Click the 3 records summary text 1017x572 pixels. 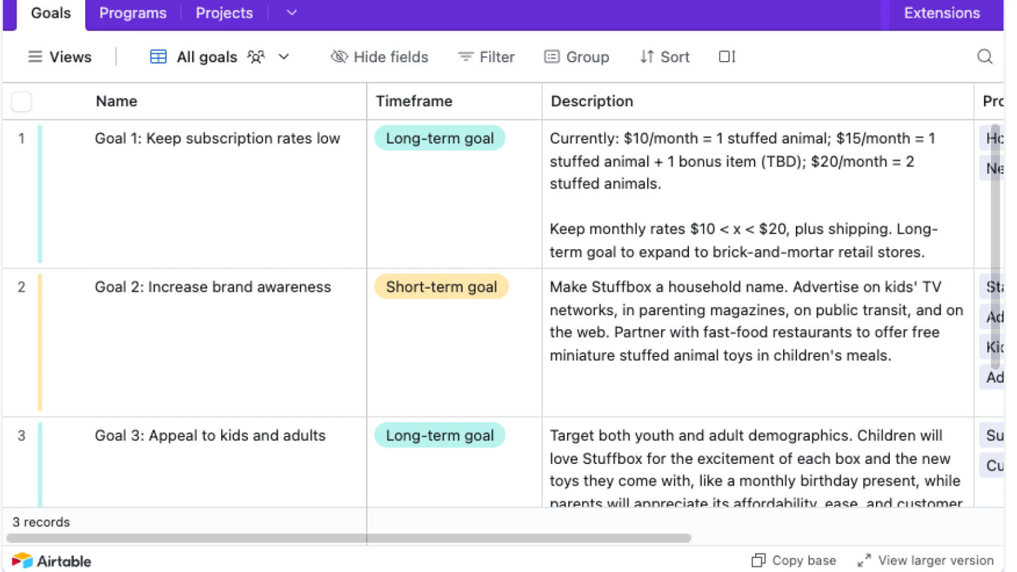[x=41, y=522]
